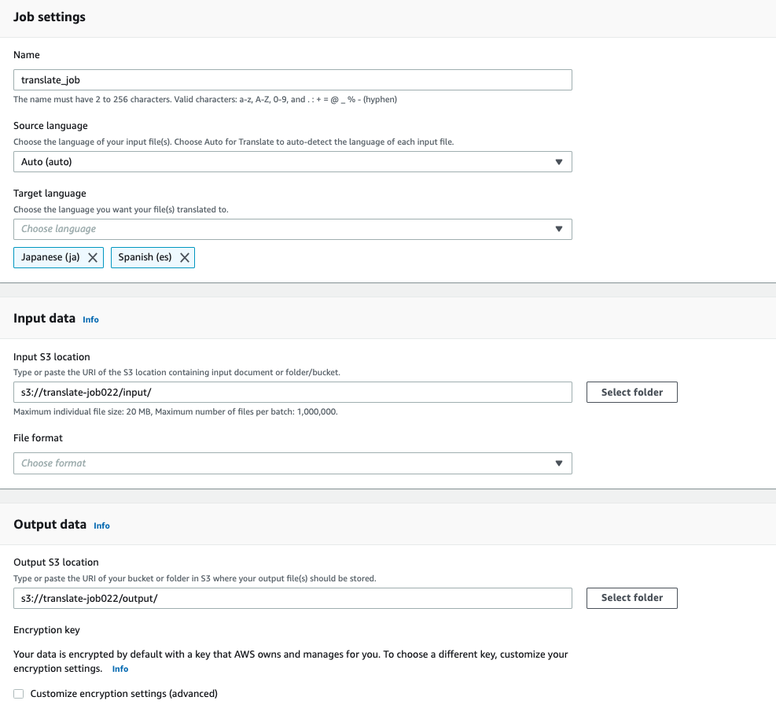Screen dimensions: 776x708
Task: Click the Output data section header
Action: 49,524
